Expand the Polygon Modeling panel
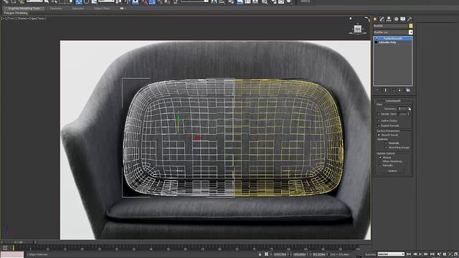Image resolution: width=459 pixels, height=258 pixels. click(16, 13)
